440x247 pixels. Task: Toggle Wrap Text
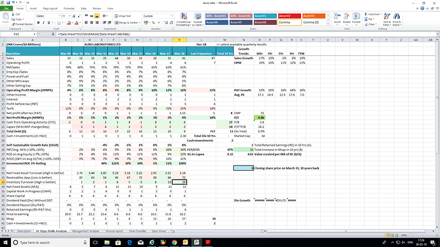tap(122, 17)
